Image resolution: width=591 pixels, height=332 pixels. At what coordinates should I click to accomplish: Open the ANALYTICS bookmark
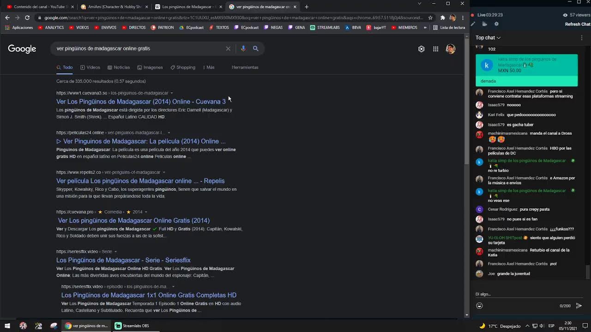tap(51, 28)
